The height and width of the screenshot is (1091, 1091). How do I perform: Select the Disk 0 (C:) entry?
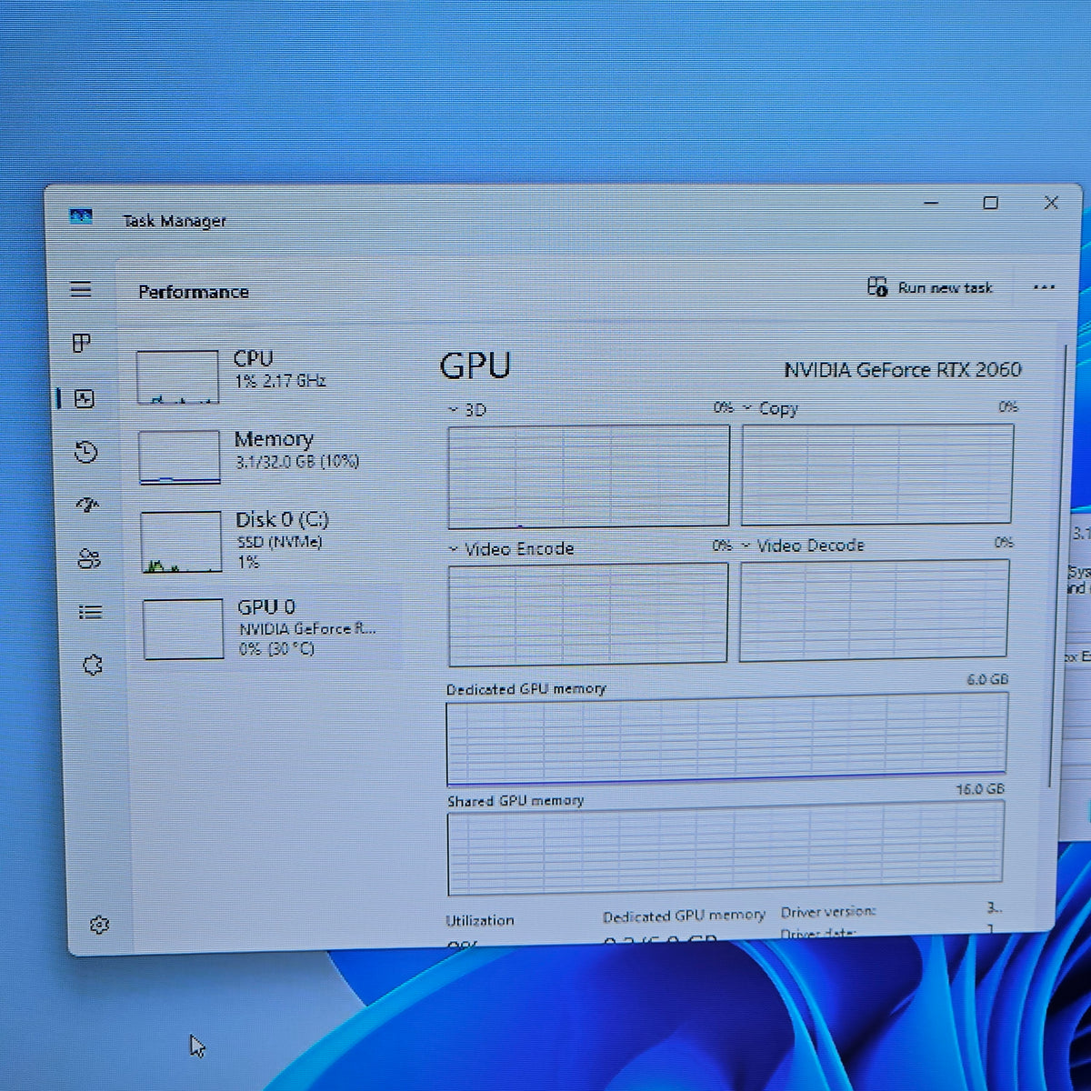[270, 540]
